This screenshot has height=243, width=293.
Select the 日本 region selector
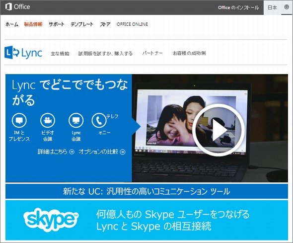(272, 7)
